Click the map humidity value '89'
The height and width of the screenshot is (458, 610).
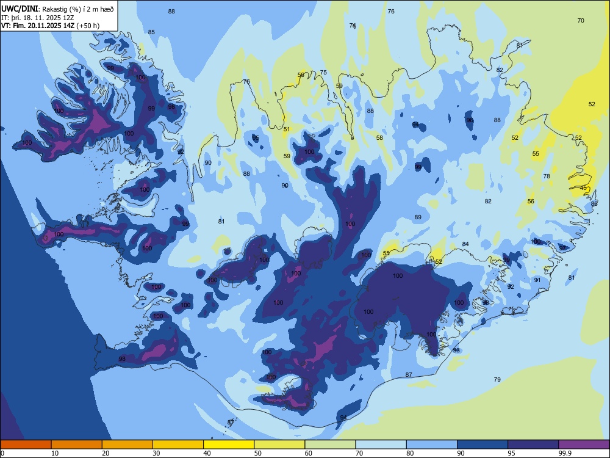click(x=418, y=217)
